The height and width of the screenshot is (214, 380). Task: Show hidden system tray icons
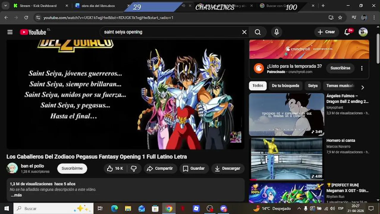pos(299,209)
